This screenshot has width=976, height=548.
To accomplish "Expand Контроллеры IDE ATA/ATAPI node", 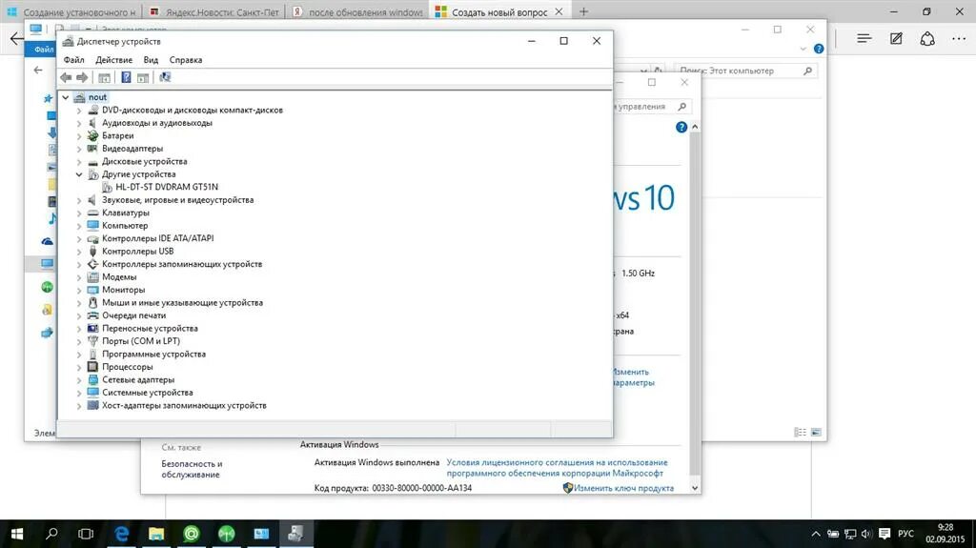I will tap(79, 238).
